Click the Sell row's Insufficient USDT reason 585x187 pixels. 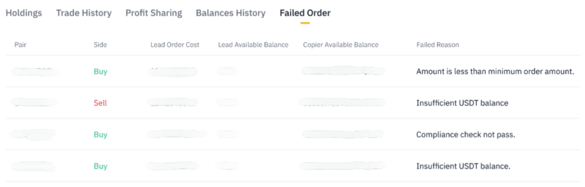[462, 103]
